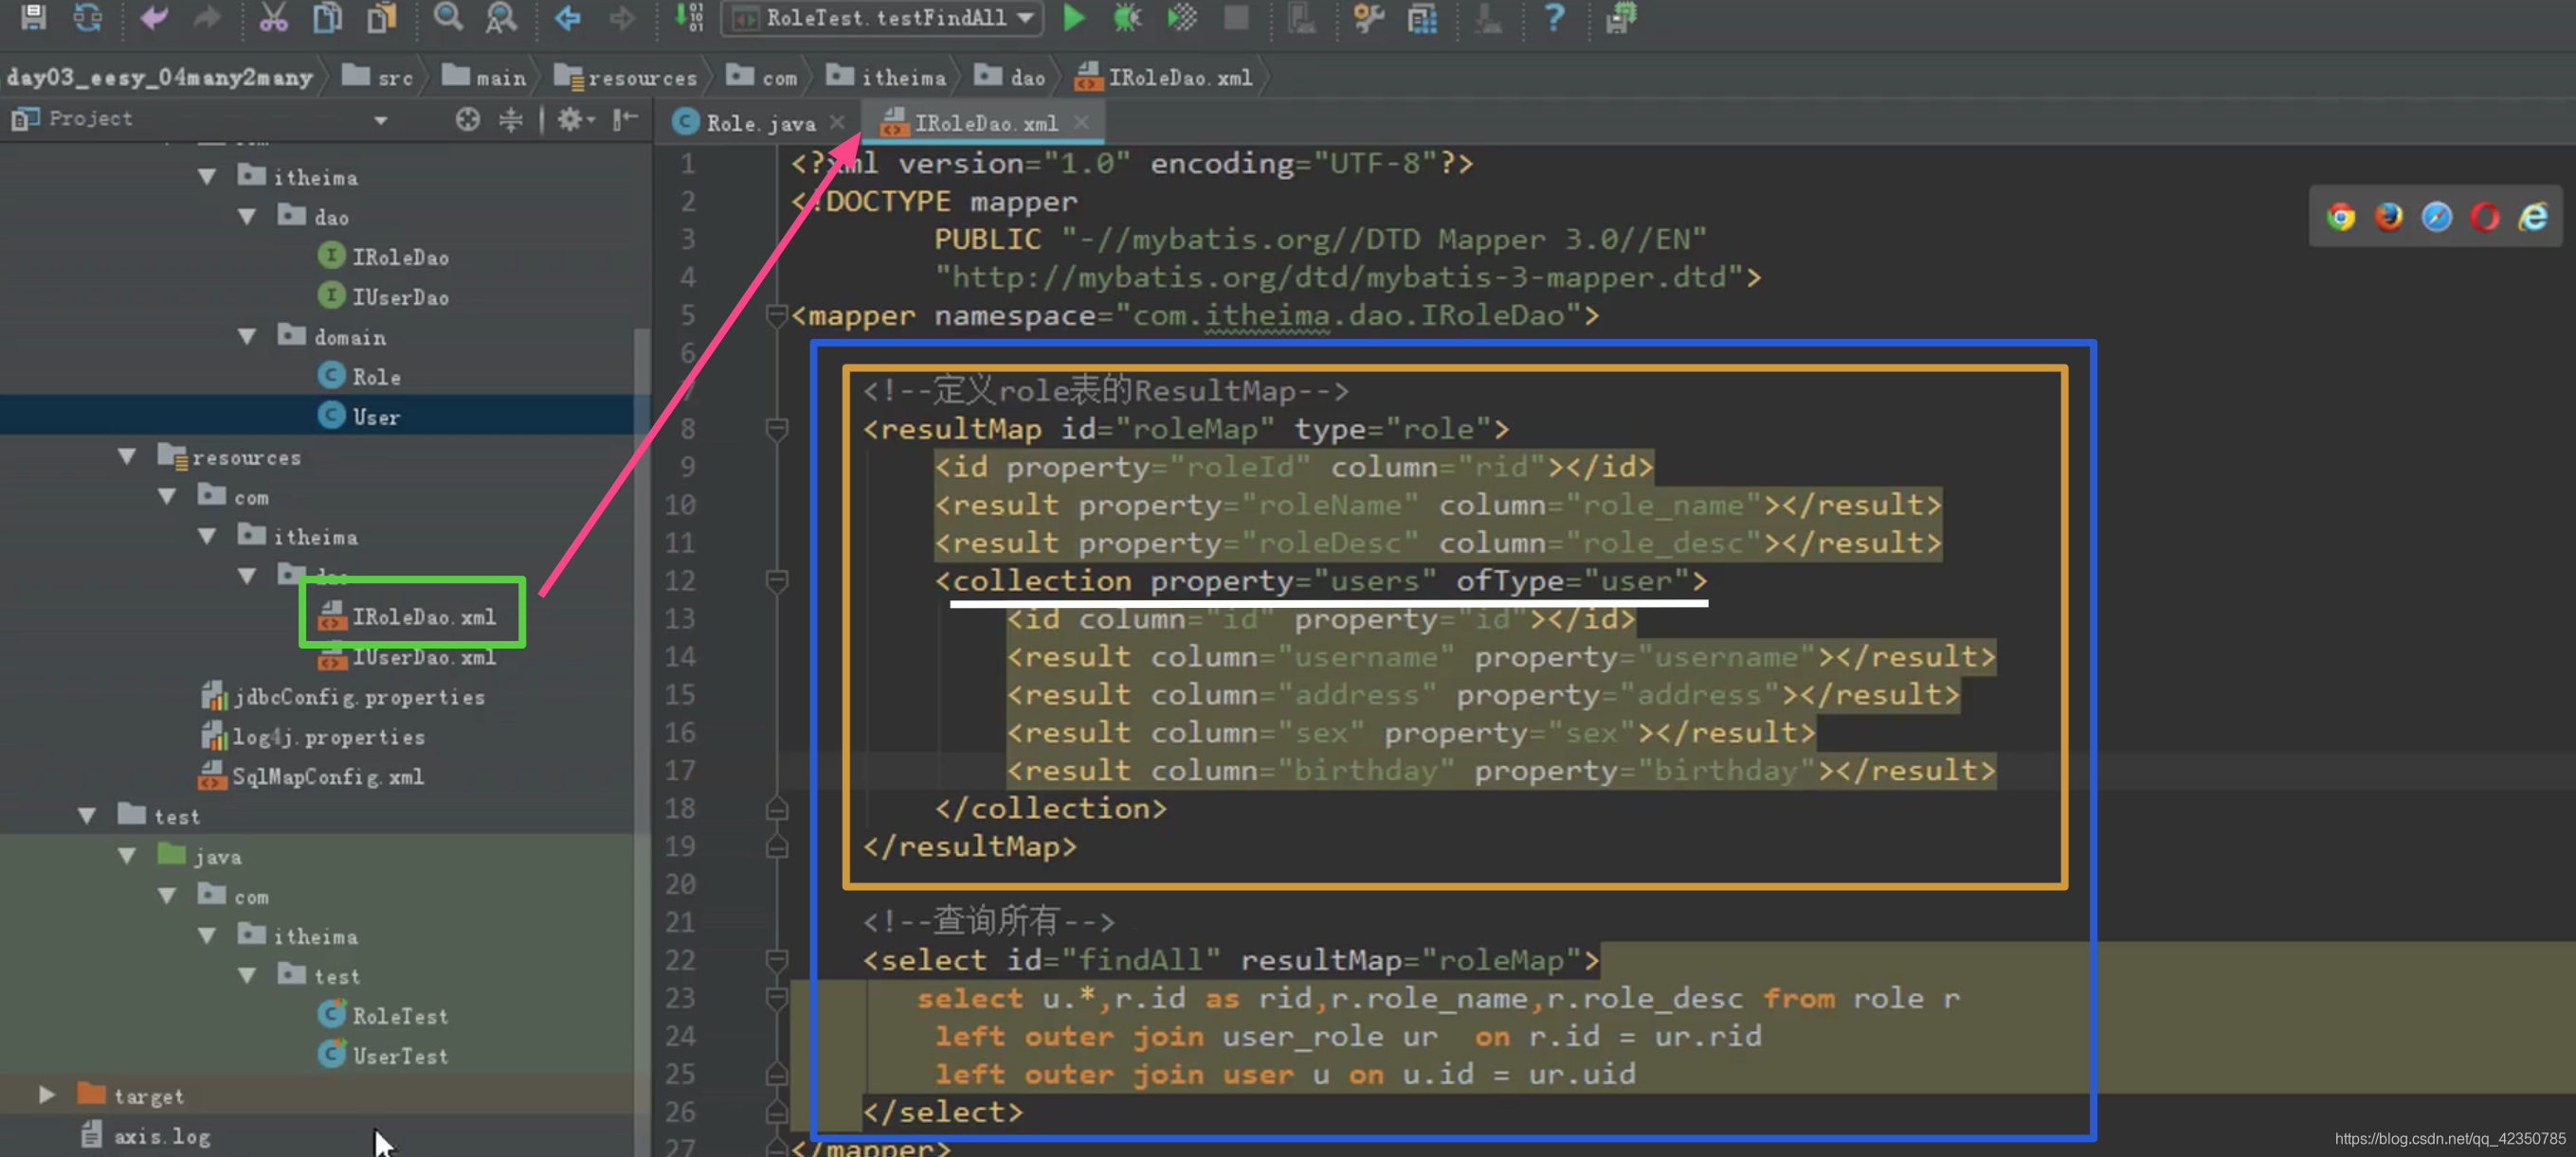Viewport: 2576px width, 1157px height.
Task: Open in Firefox browser icon
Action: click(2389, 217)
